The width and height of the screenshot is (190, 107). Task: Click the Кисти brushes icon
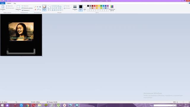[x=44, y=7]
